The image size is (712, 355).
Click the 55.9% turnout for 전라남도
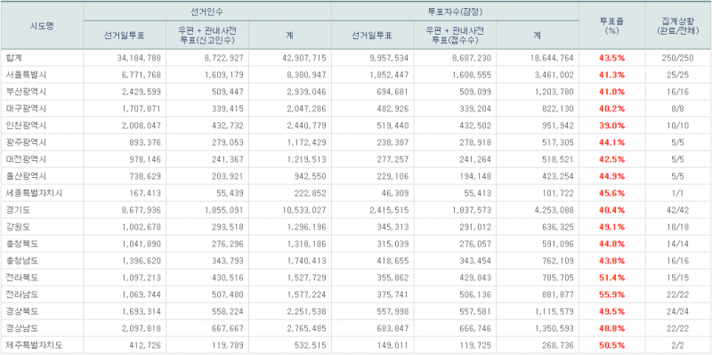pos(611,294)
